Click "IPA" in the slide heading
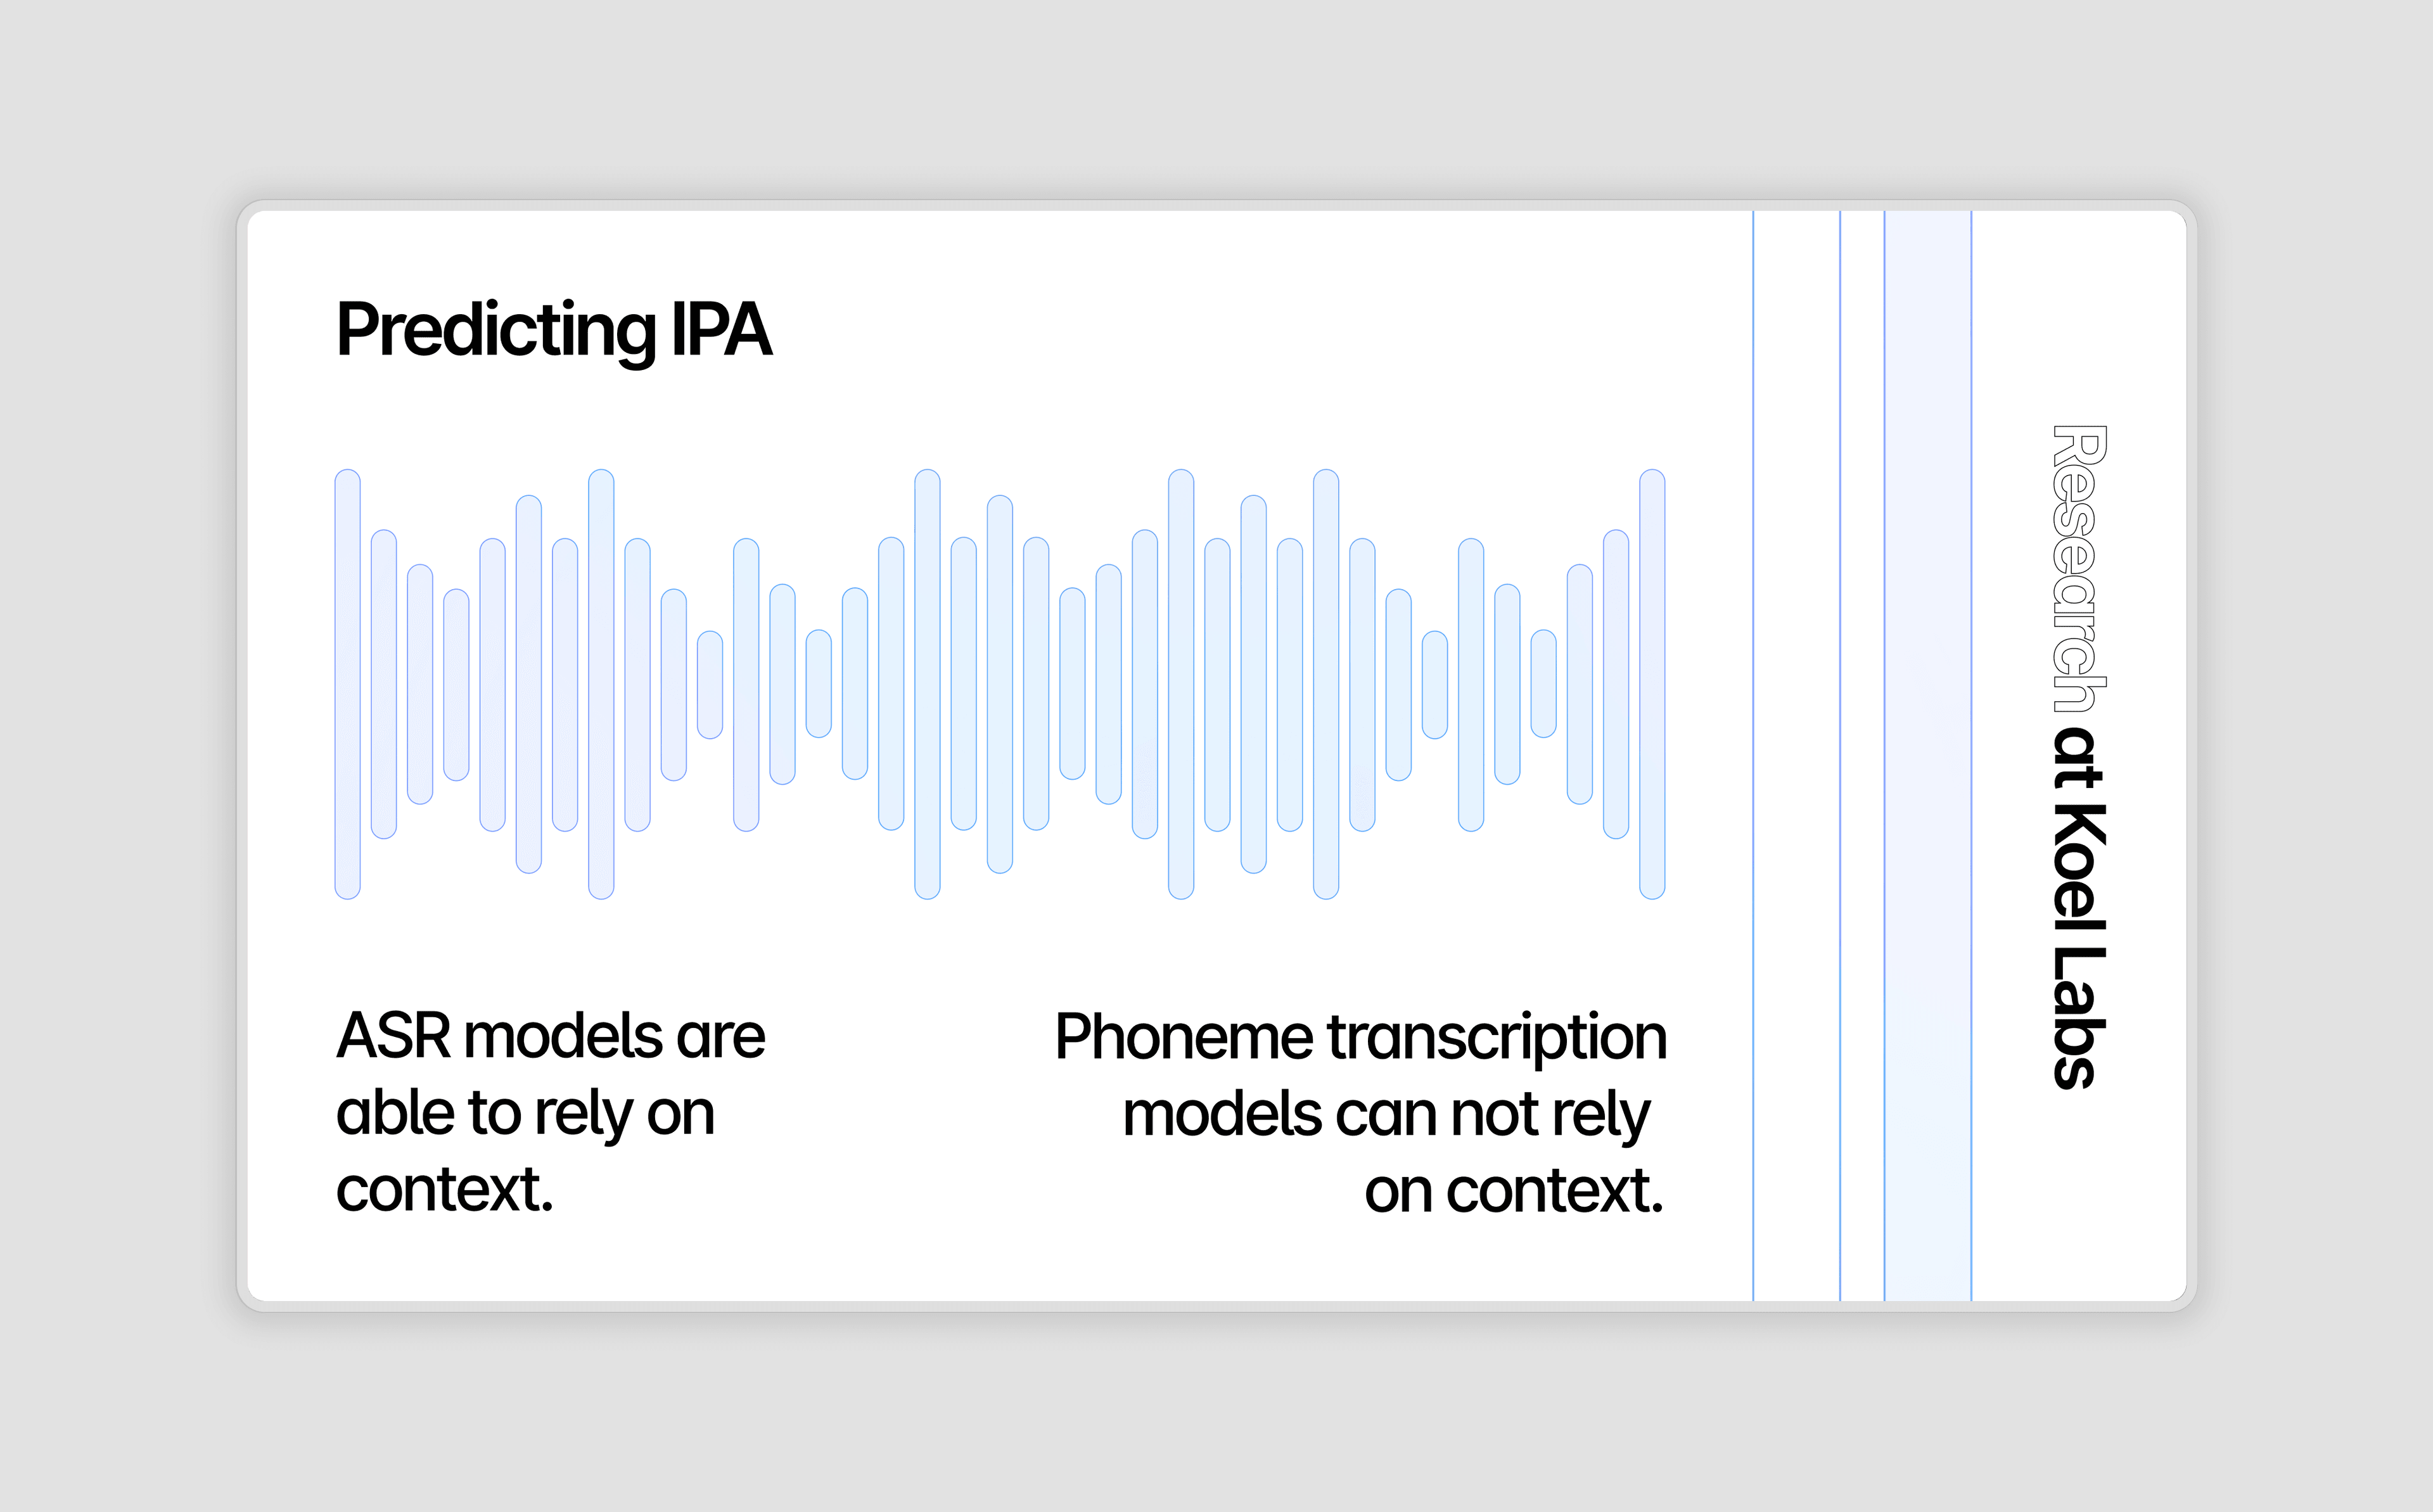This screenshot has width=2433, height=1512. pyautogui.click(x=721, y=328)
